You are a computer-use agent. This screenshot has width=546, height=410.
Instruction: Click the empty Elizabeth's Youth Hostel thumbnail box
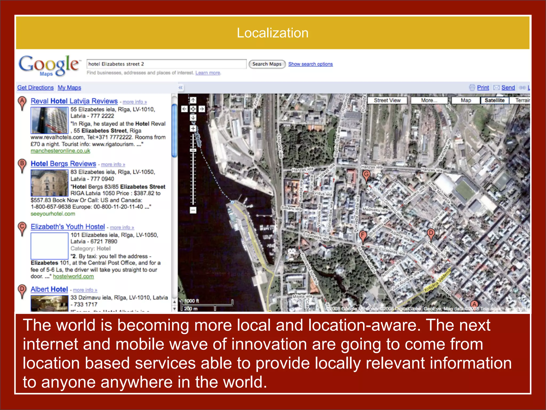[x=49, y=246]
